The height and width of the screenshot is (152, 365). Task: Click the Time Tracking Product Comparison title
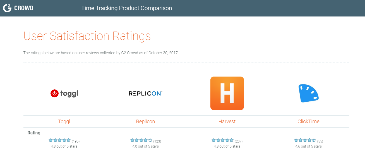coord(127,8)
